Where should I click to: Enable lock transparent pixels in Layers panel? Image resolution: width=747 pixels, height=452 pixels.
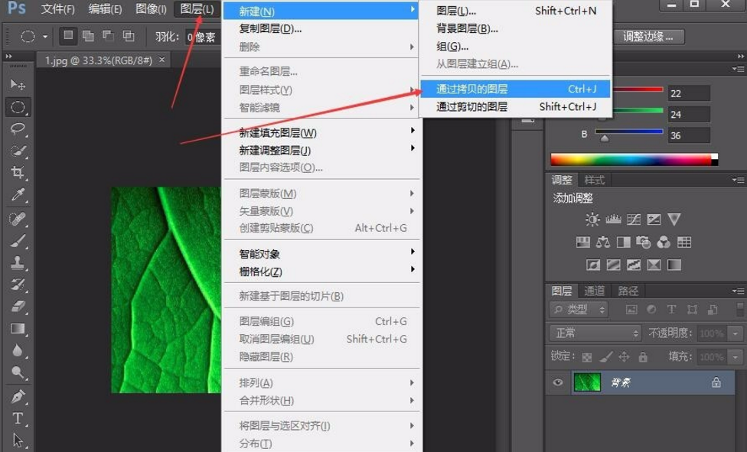click(587, 357)
